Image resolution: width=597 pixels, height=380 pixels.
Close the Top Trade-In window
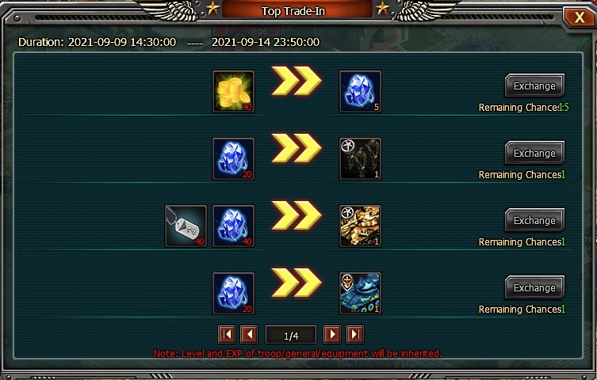coord(579,17)
